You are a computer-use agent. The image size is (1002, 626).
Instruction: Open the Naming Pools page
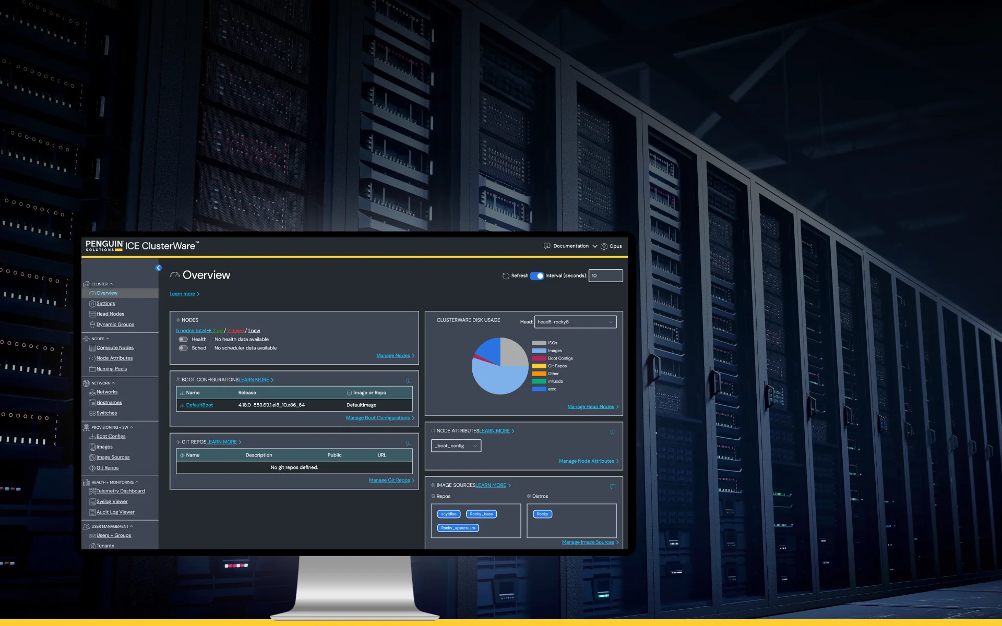point(112,369)
